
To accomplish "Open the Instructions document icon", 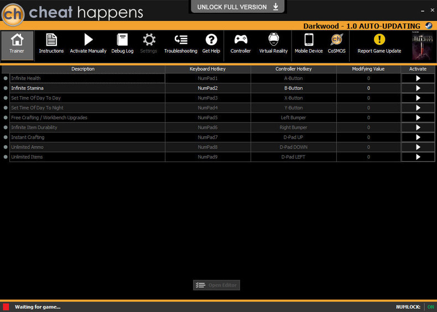I will click(x=51, y=40).
